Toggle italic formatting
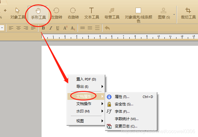The height and width of the screenshot is (137, 198). pyautogui.click(x=51, y=28)
